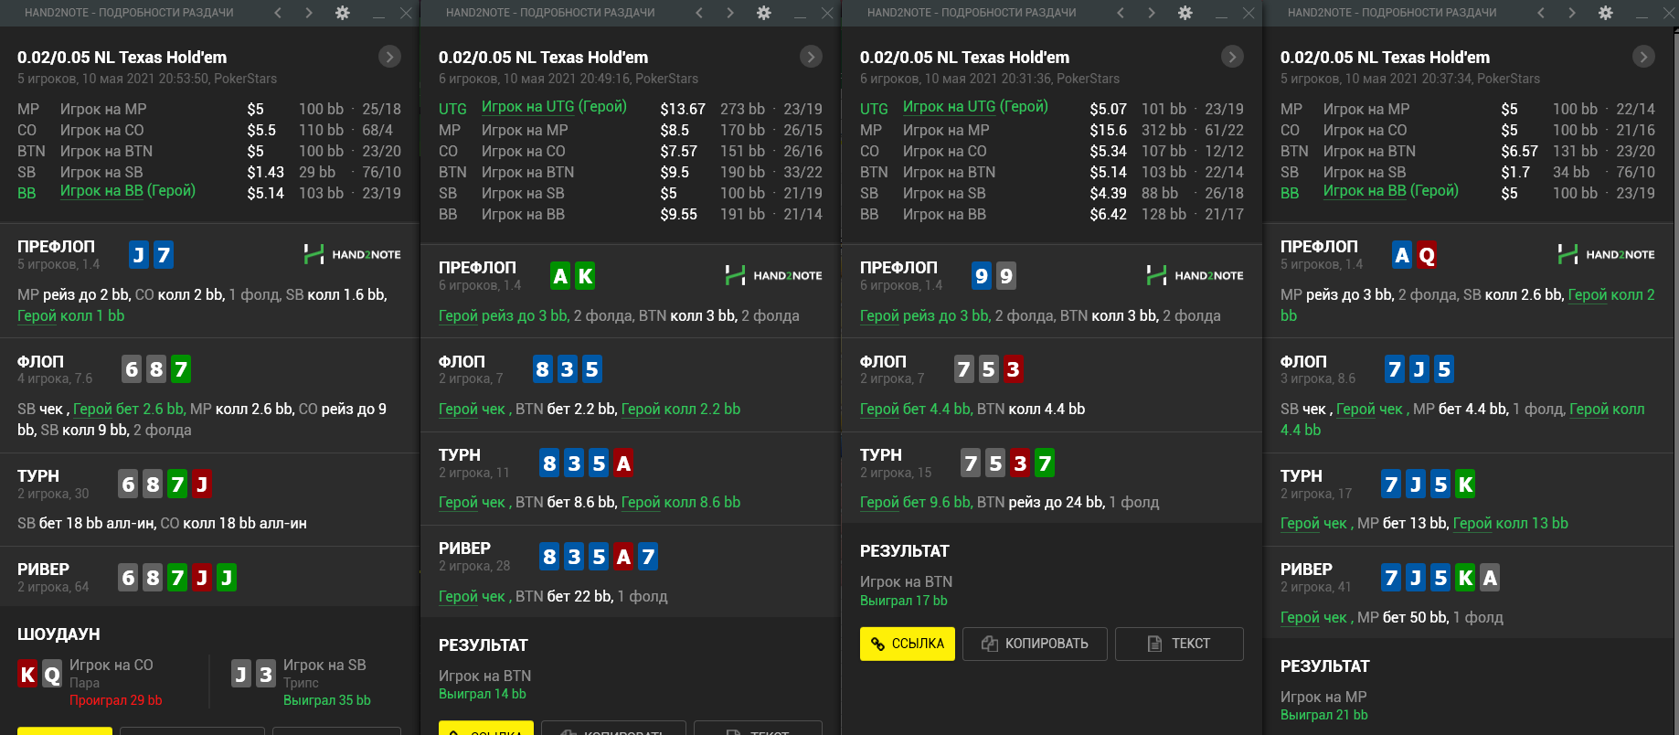The image size is (1679, 735).
Task: Click 'Проиграл 29 bb' showdown result text
Action: coord(116,700)
